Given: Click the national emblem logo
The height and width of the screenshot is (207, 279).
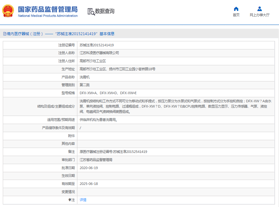Looking at the screenshot, I should coord(8,11).
